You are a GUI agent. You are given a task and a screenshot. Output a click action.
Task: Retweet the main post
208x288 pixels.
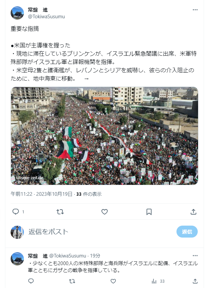(60, 212)
